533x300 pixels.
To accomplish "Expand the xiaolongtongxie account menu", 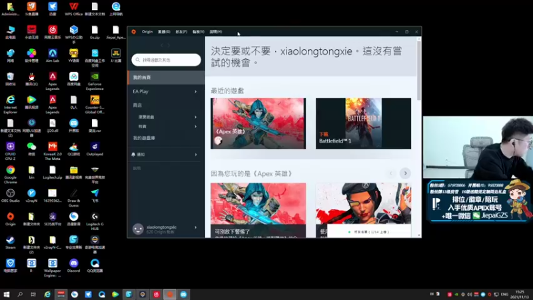I will pyautogui.click(x=195, y=227).
